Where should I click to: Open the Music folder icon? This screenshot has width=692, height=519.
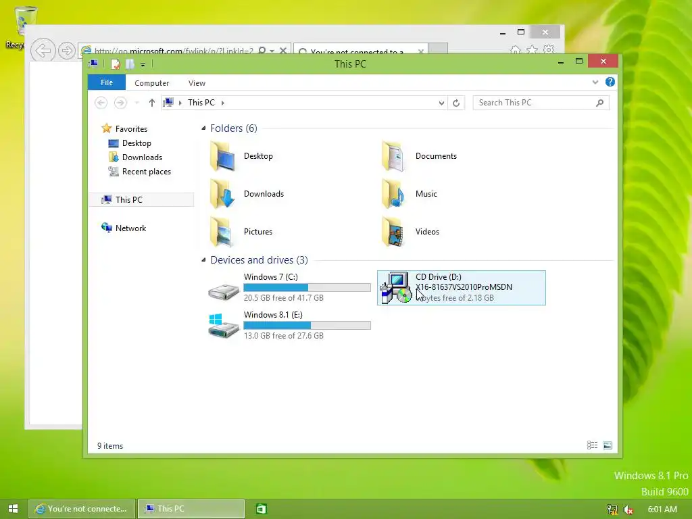click(x=394, y=194)
